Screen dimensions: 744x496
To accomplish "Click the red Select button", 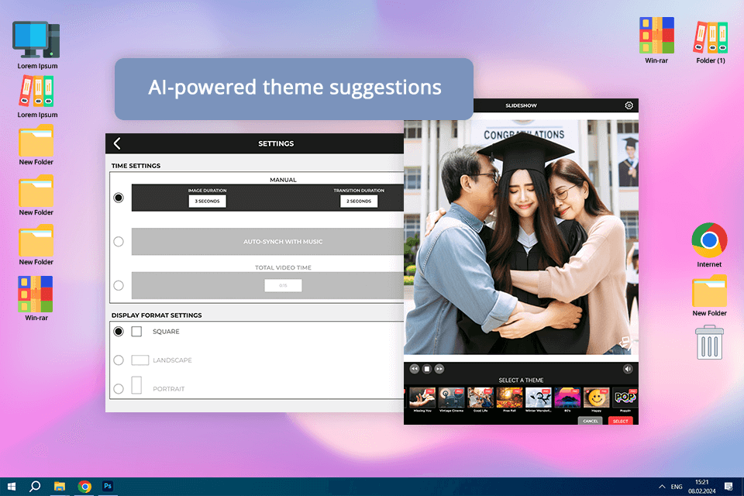I will click(x=620, y=421).
